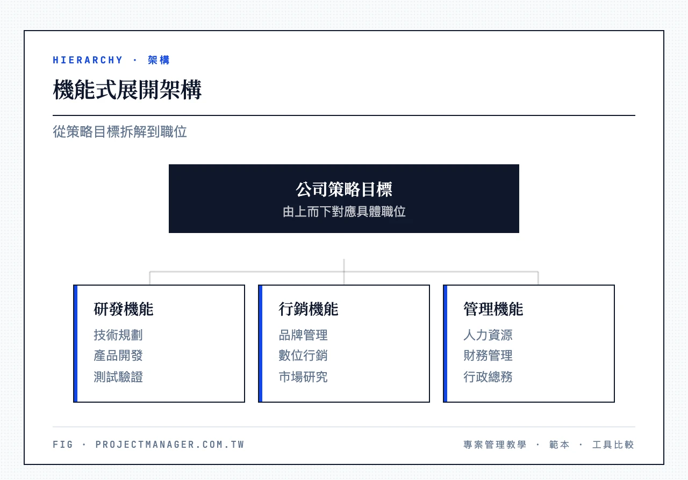Select the HIERARCHY · 架構 header label
This screenshot has height=480, width=688.
point(111,60)
